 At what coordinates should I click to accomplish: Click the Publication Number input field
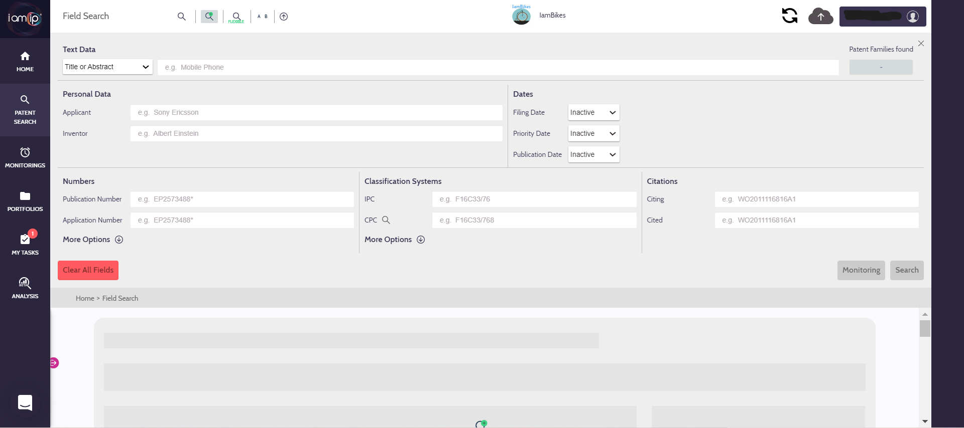tap(242, 199)
